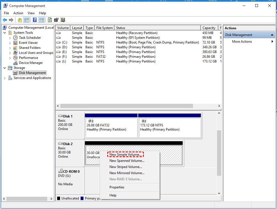Toggle Show/Hide Action Pane toolbar icon
The width and height of the screenshot is (277, 209).
tap(41, 20)
